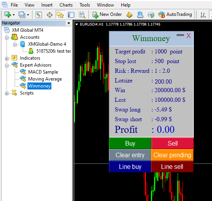Open the Tools menu
This screenshot has width=212, height=201.
(x=85, y=5)
